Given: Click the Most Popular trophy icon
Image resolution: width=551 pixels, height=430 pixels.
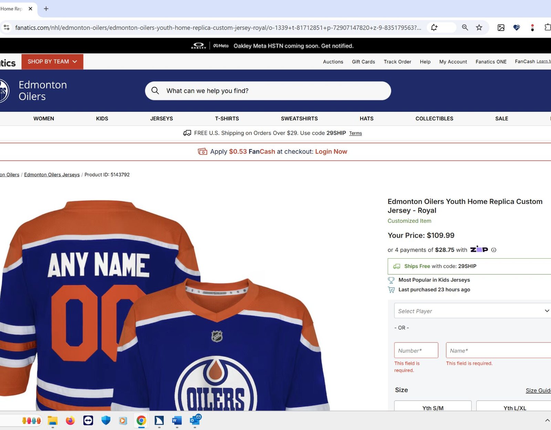Looking at the screenshot, I should point(391,280).
